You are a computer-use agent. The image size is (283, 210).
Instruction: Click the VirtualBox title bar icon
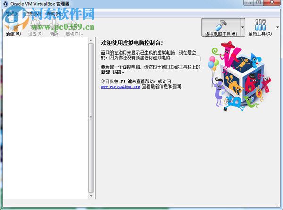pos(5,4)
